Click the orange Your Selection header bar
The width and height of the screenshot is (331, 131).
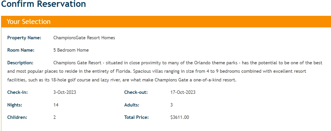166,22
